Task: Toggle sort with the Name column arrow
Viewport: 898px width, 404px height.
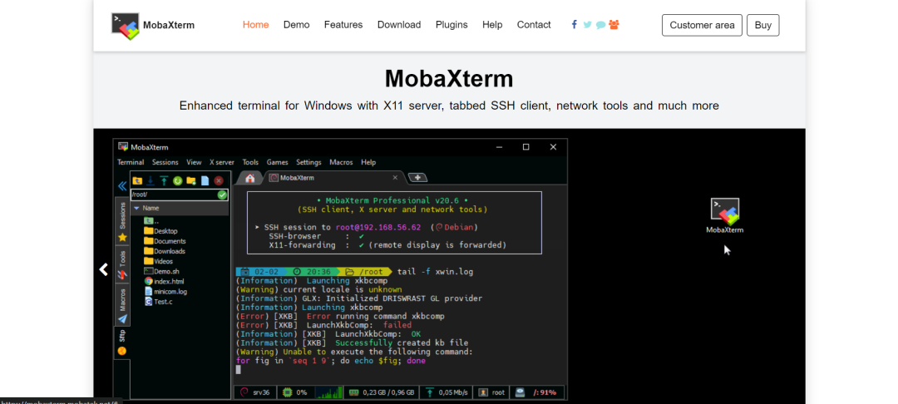Action: tap(137, 209)
